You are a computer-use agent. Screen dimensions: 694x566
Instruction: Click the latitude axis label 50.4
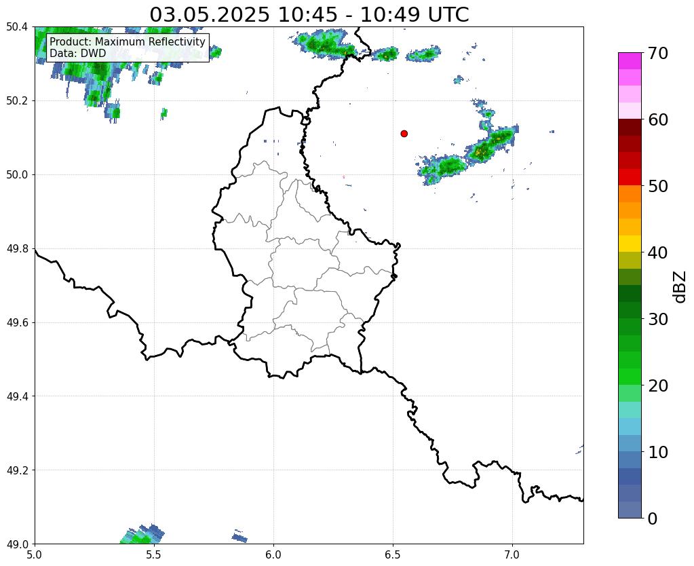[17, 27]
